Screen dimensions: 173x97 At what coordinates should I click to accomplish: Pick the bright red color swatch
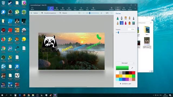pyautogui.click(x=134, y=73)
